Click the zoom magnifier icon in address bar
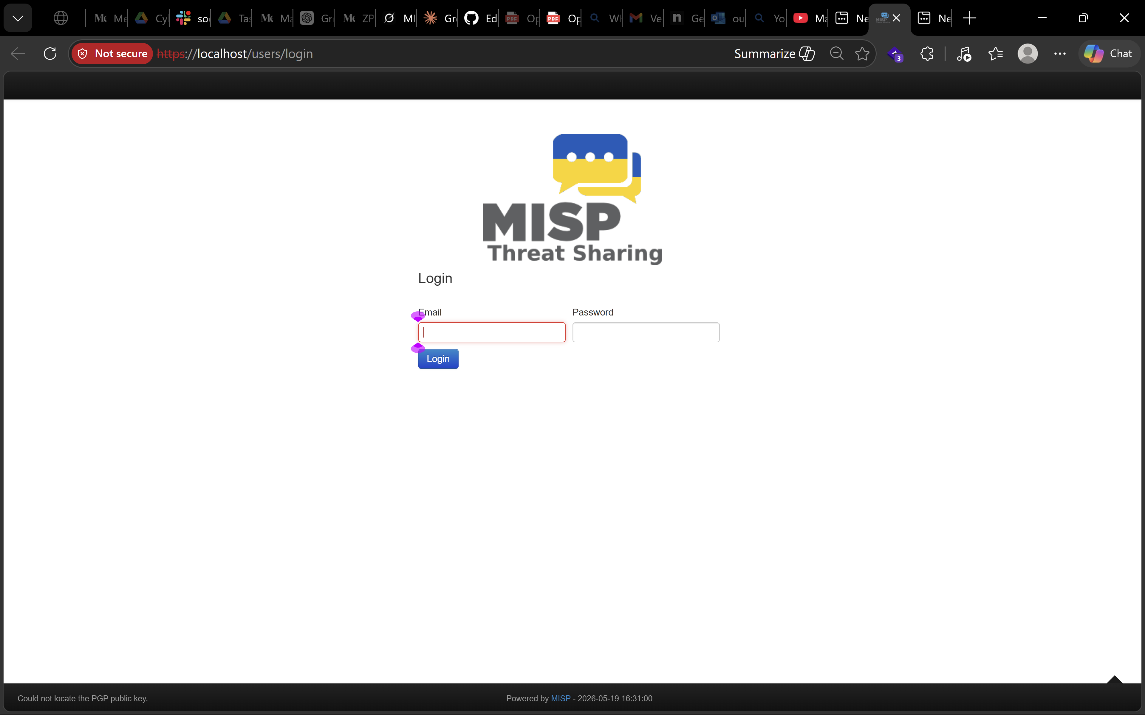Screen dimensions: 1145x715 point(836,53)
